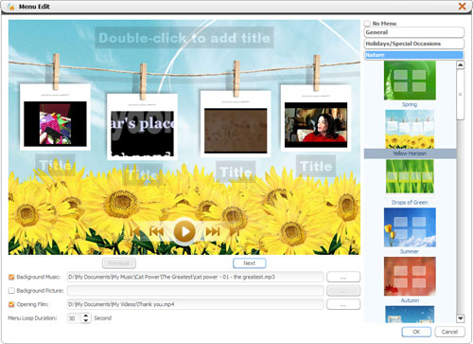Select the Yellow Horizon template thumbnail
473x344 pixels.
[410, 129]
